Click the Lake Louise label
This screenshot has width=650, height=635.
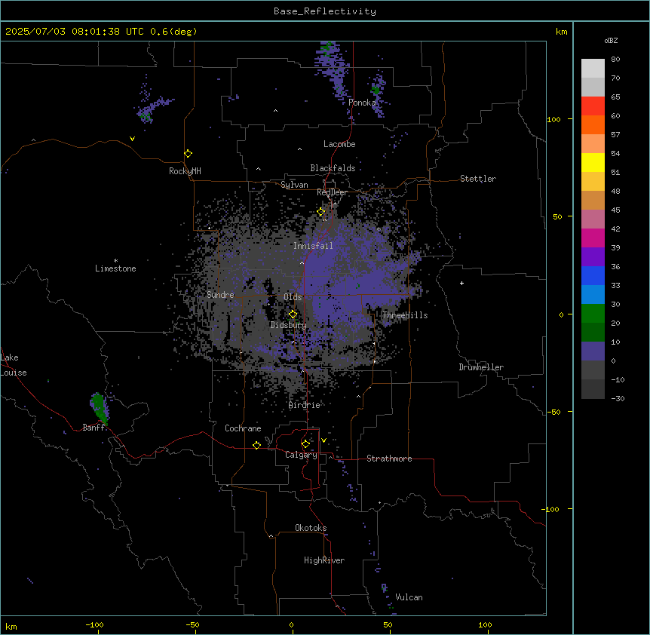pyautogui.click(x=14, y=365)
